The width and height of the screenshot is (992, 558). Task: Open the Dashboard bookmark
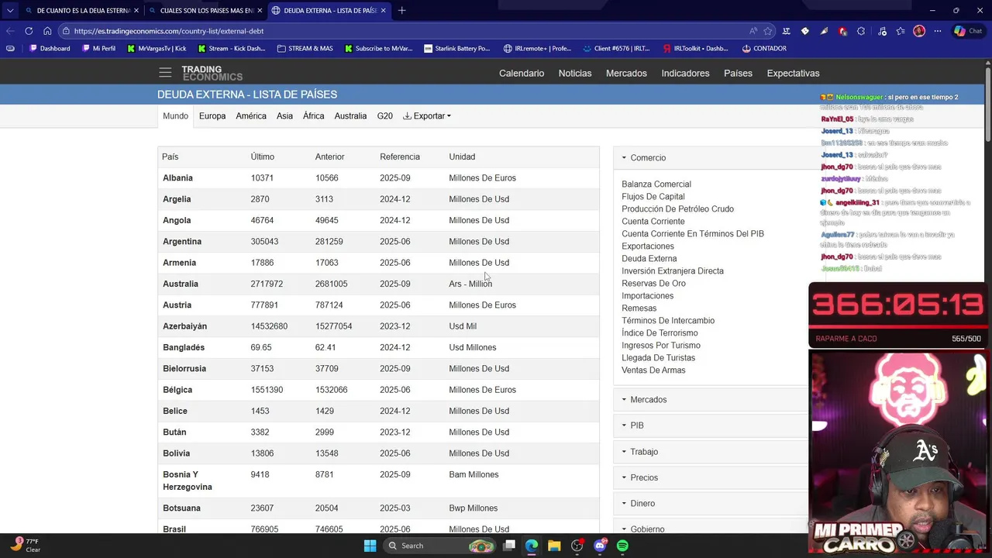coord(50,48)
